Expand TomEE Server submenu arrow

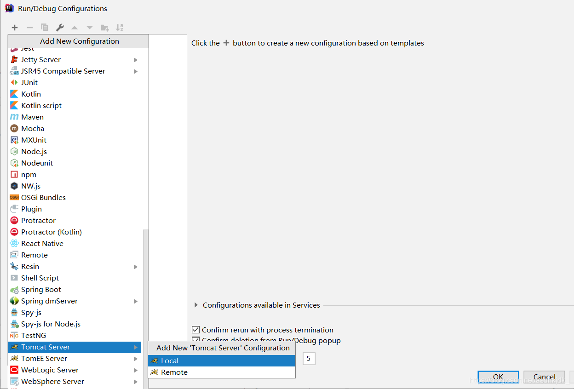[136, 359]
